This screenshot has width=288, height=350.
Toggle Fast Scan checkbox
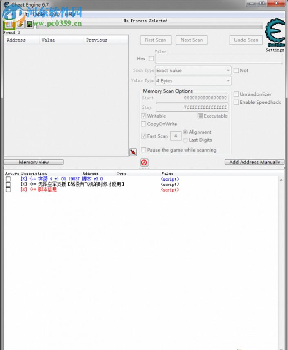[x=143, y=136]
